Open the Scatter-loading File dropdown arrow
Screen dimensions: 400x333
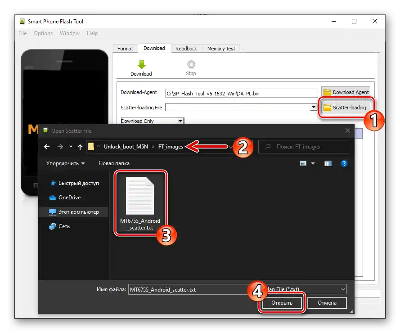(x=314, y=107)
